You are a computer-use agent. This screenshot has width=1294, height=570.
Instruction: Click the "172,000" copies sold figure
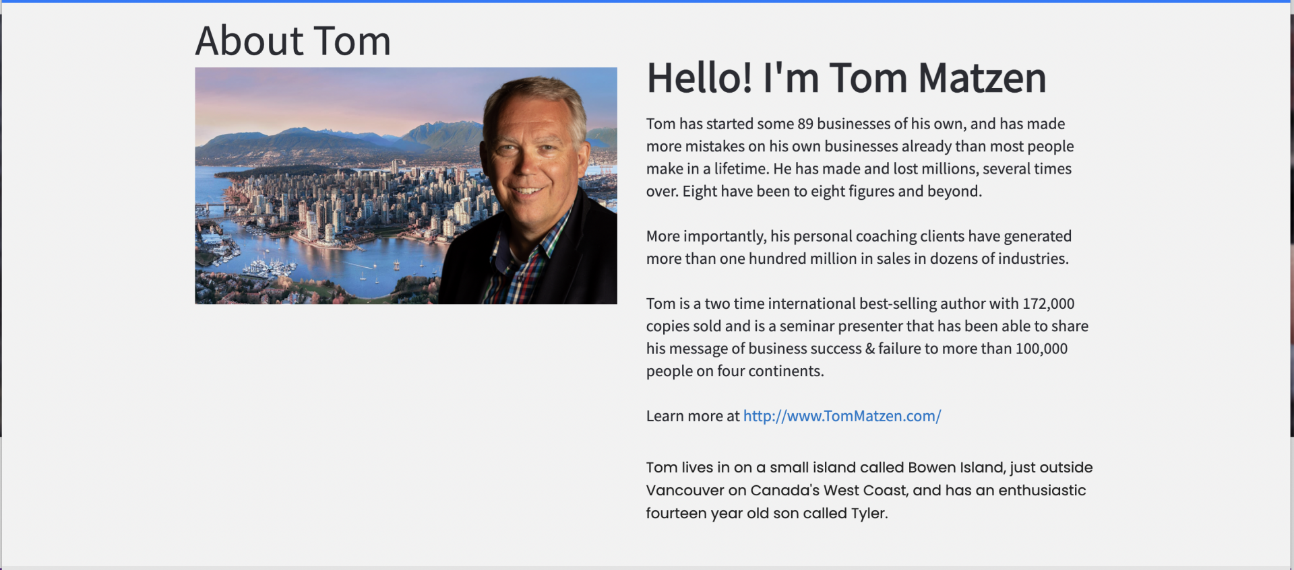pos(1047,304)
